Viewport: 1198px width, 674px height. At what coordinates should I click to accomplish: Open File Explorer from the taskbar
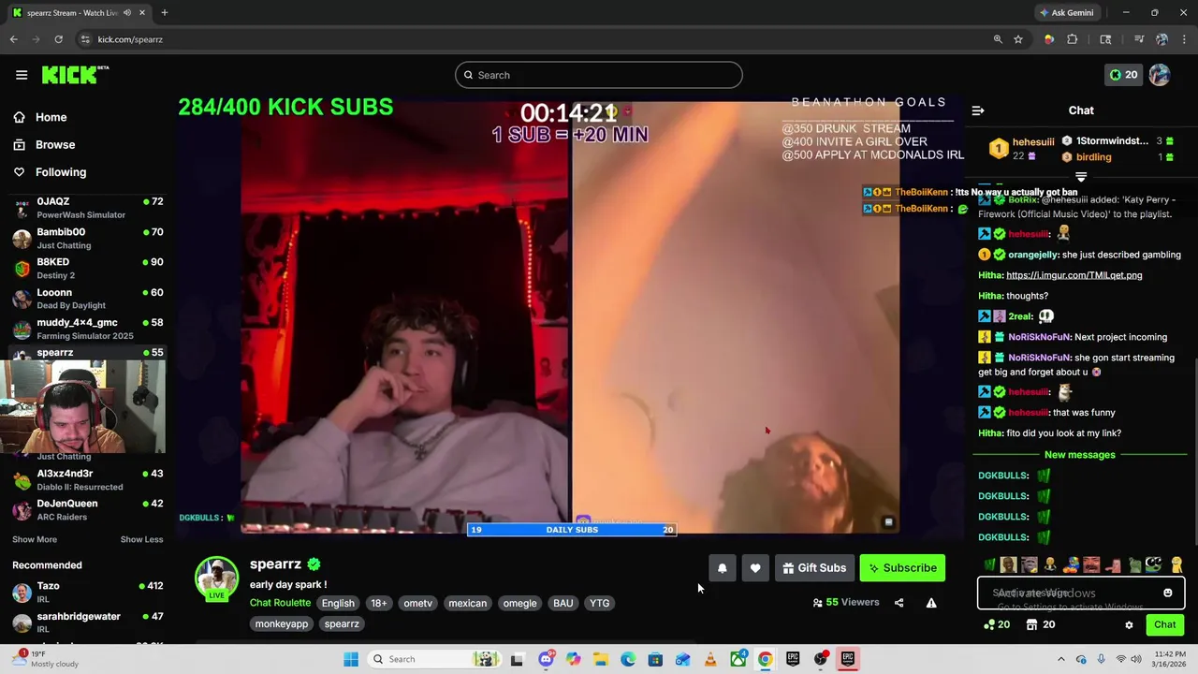point(600,659)
